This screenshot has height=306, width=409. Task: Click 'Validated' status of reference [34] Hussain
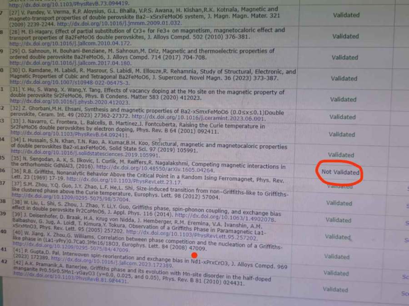tap(341, 155)
